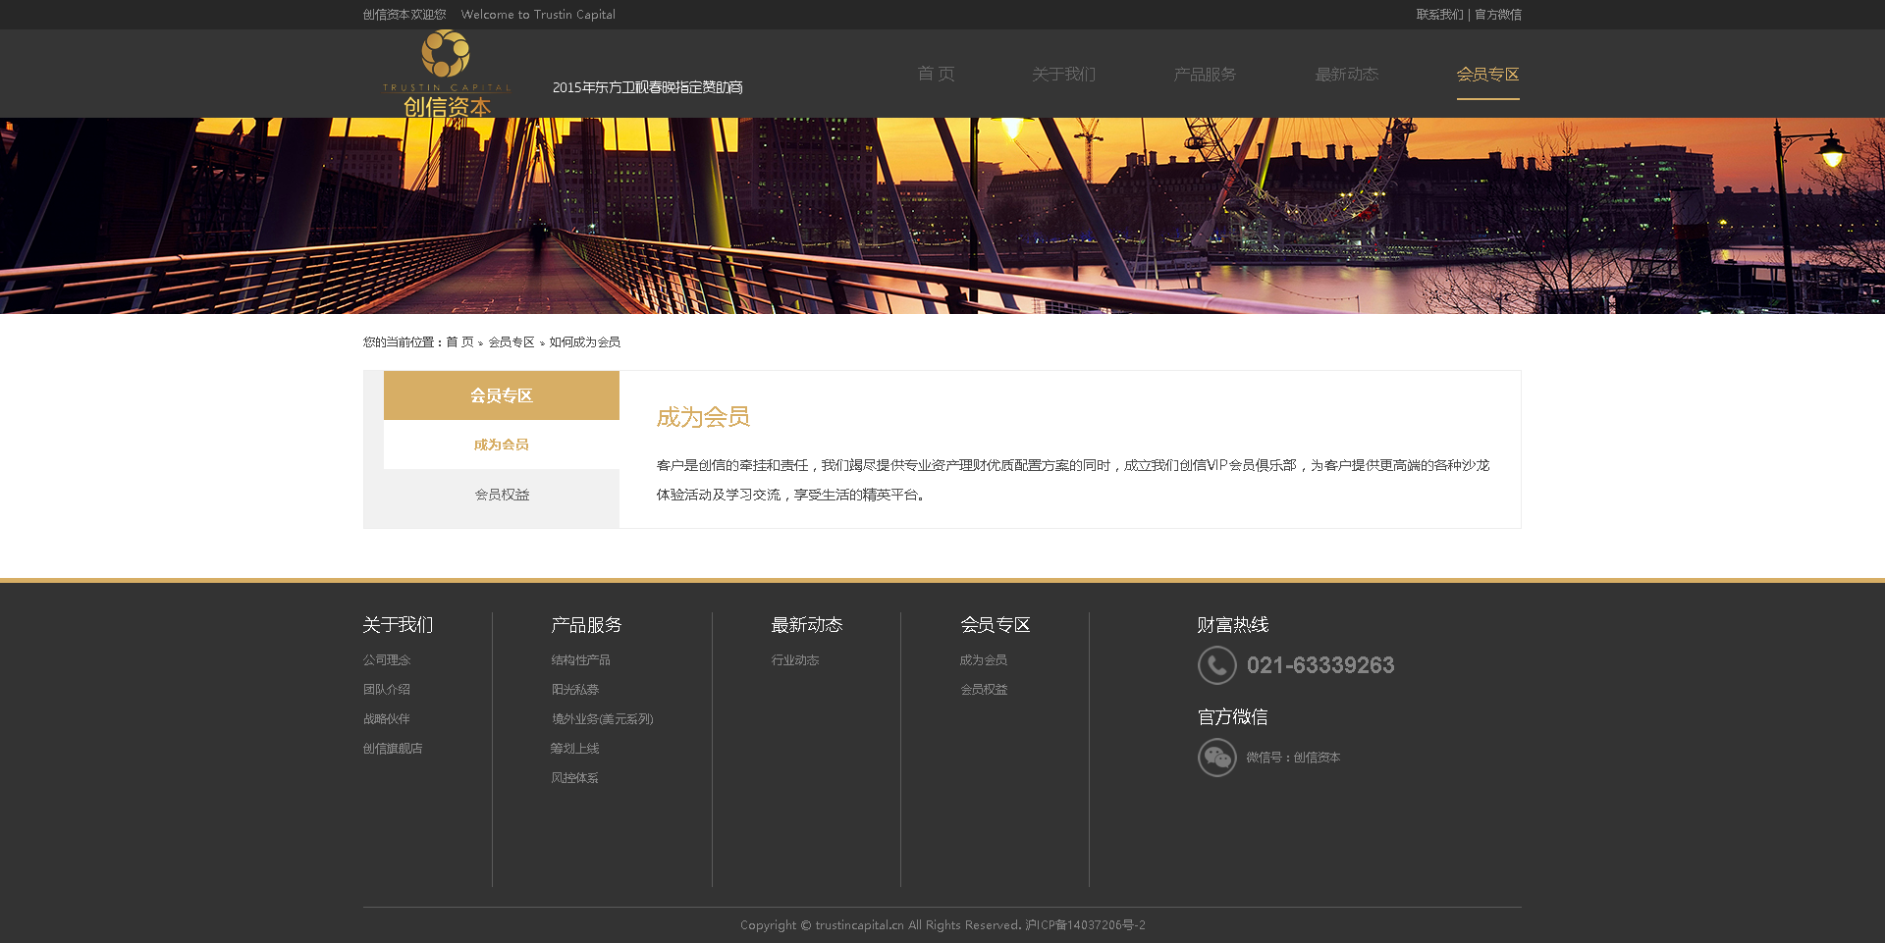
Task: Open 结构性产品 footer link
Action: pos(580,660)
